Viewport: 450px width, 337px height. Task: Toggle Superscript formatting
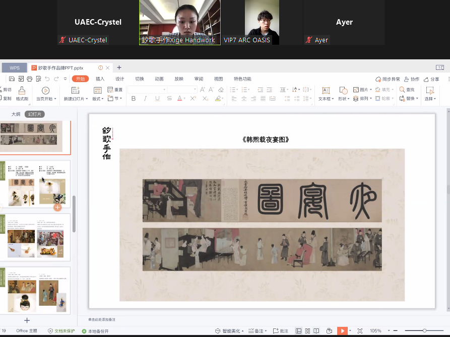click(193, 99)
